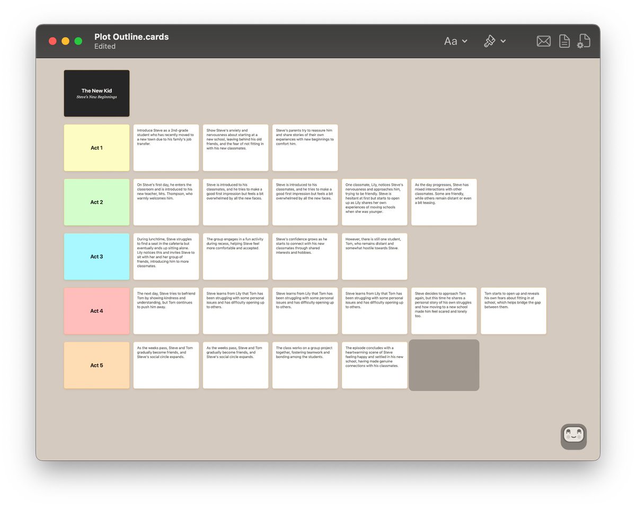
Task: Click the Plot Outline.cards title in the titlebar
Action: pos(131,37)
